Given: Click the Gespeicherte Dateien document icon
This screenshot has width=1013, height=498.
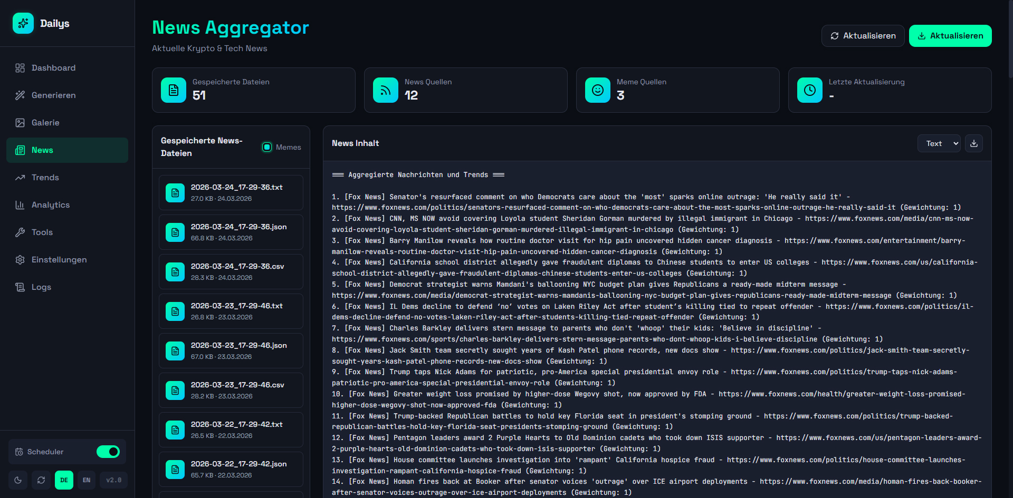Looking at the screenshot, I should [x=174, y=90].
